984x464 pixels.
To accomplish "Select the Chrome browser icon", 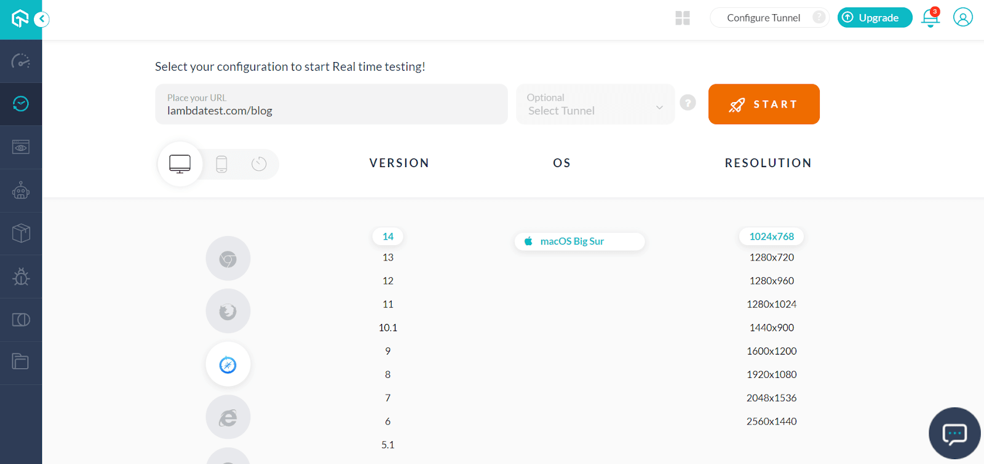I will point(228,259).
